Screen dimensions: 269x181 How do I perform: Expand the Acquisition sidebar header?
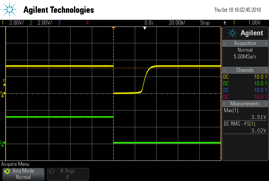click(x=245, y=43)
